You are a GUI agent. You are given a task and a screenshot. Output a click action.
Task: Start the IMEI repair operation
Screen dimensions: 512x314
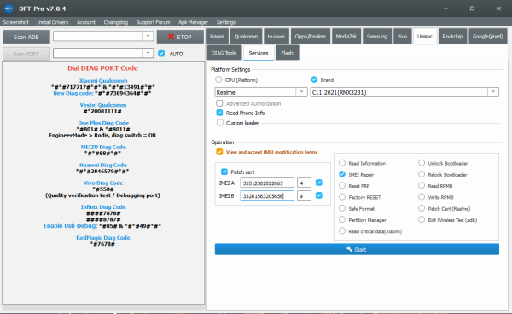[x=357, y=249]
